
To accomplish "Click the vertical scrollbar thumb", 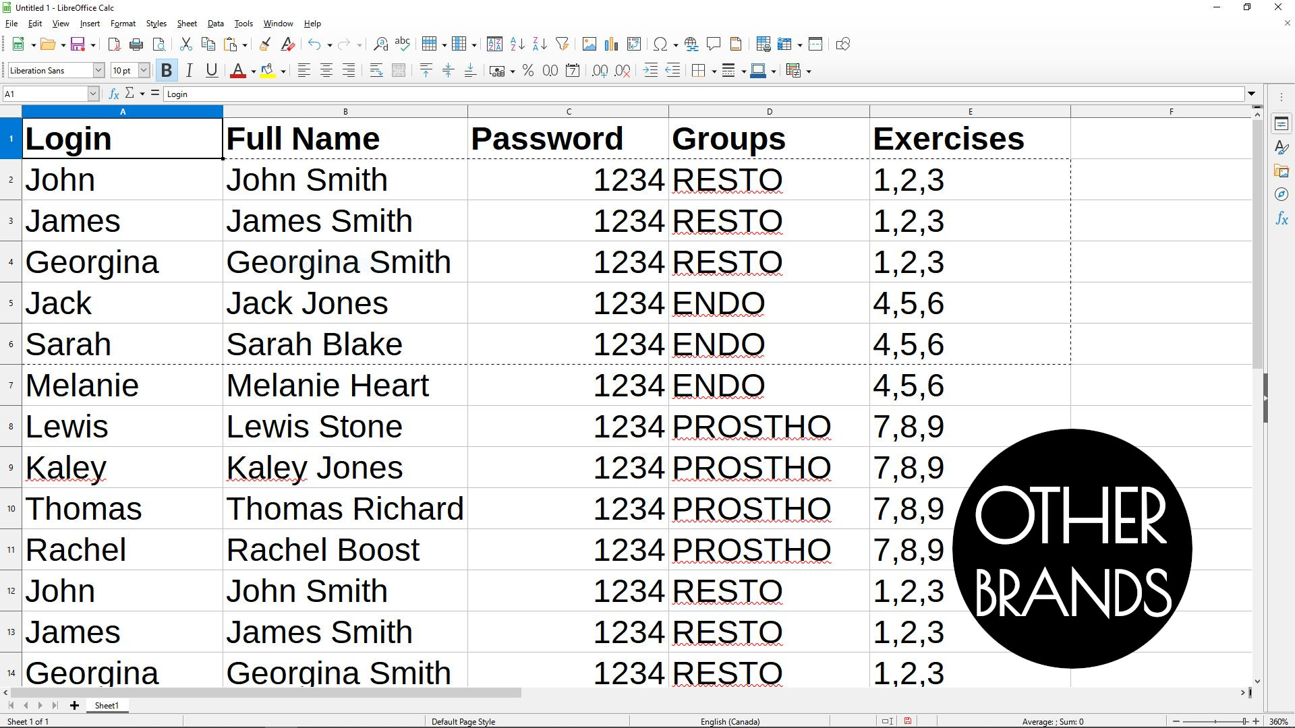I will pyautogui.click(x=1257, y=244).
